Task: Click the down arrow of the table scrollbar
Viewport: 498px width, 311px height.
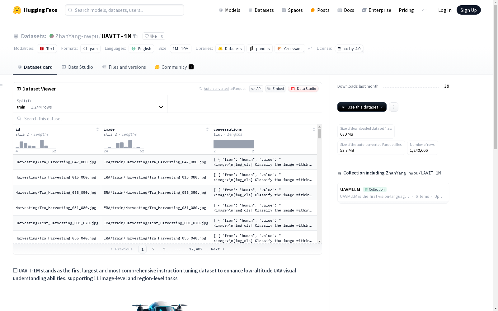Action: (319, 241)
